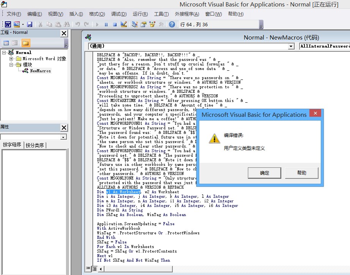The image size is (350, 275).
Task: Open project panel toolbar overflow arrow
Action: click(66, 43)
